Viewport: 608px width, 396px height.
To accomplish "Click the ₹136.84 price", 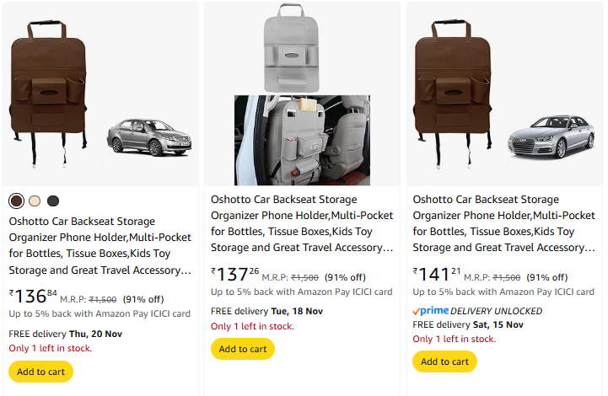I will coord(34,296).
